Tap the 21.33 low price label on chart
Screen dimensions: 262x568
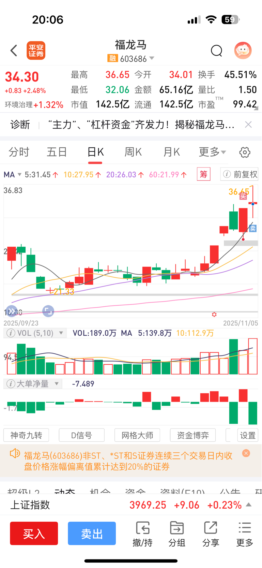(64, 291)
